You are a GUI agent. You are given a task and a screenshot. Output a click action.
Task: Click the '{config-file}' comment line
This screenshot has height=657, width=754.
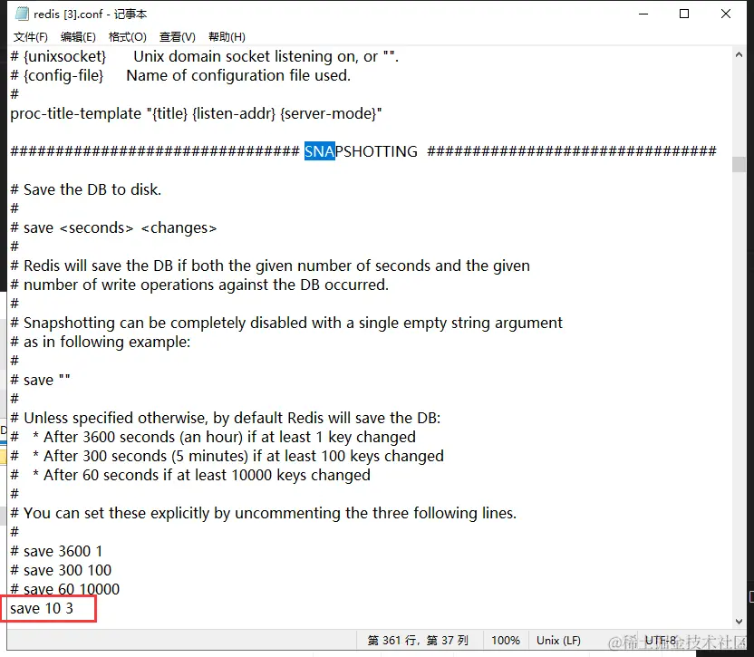pyautogui.click(x=180, y=75)
